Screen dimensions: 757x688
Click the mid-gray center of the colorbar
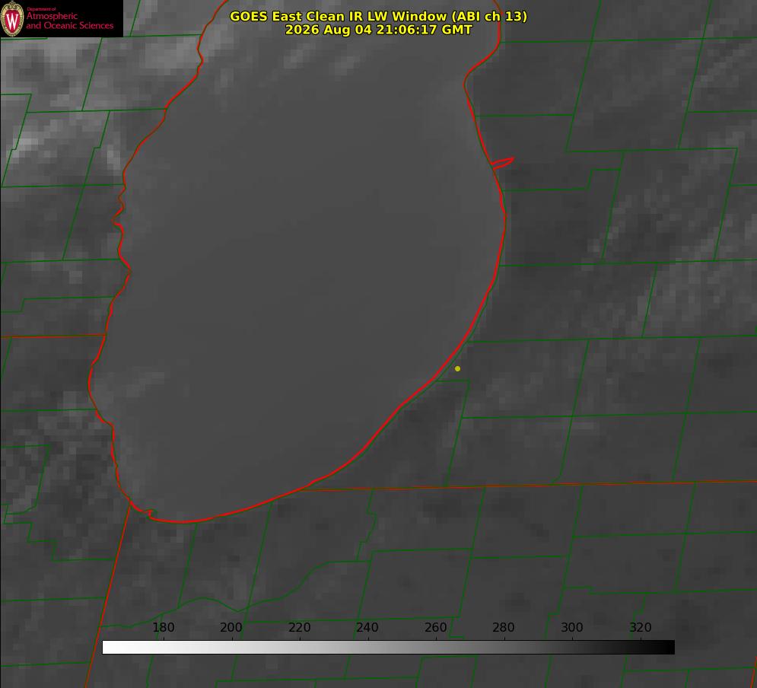pos(388,648)
